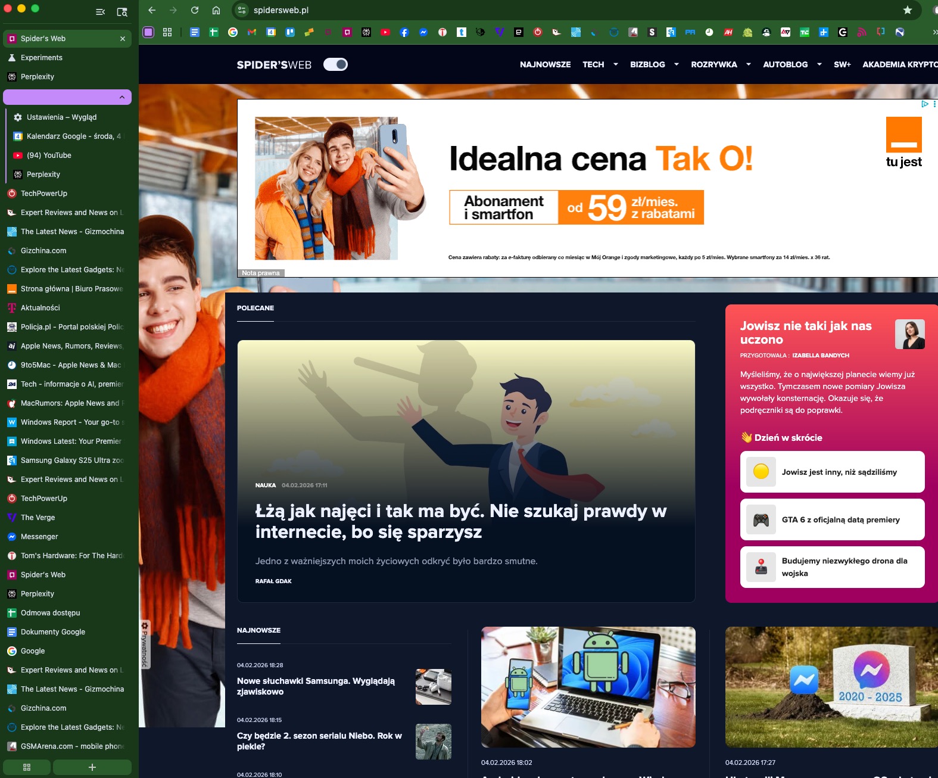938x778 pixels.
Task: Open the YouTube bookmark in bookmarks bar
Action: [385, 32]
